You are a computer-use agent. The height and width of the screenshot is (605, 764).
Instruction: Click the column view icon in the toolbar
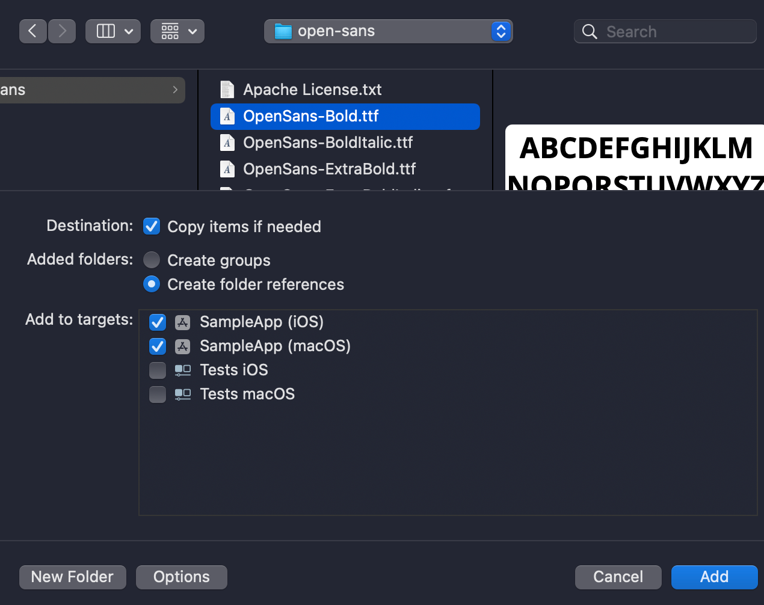click(106, 31)
